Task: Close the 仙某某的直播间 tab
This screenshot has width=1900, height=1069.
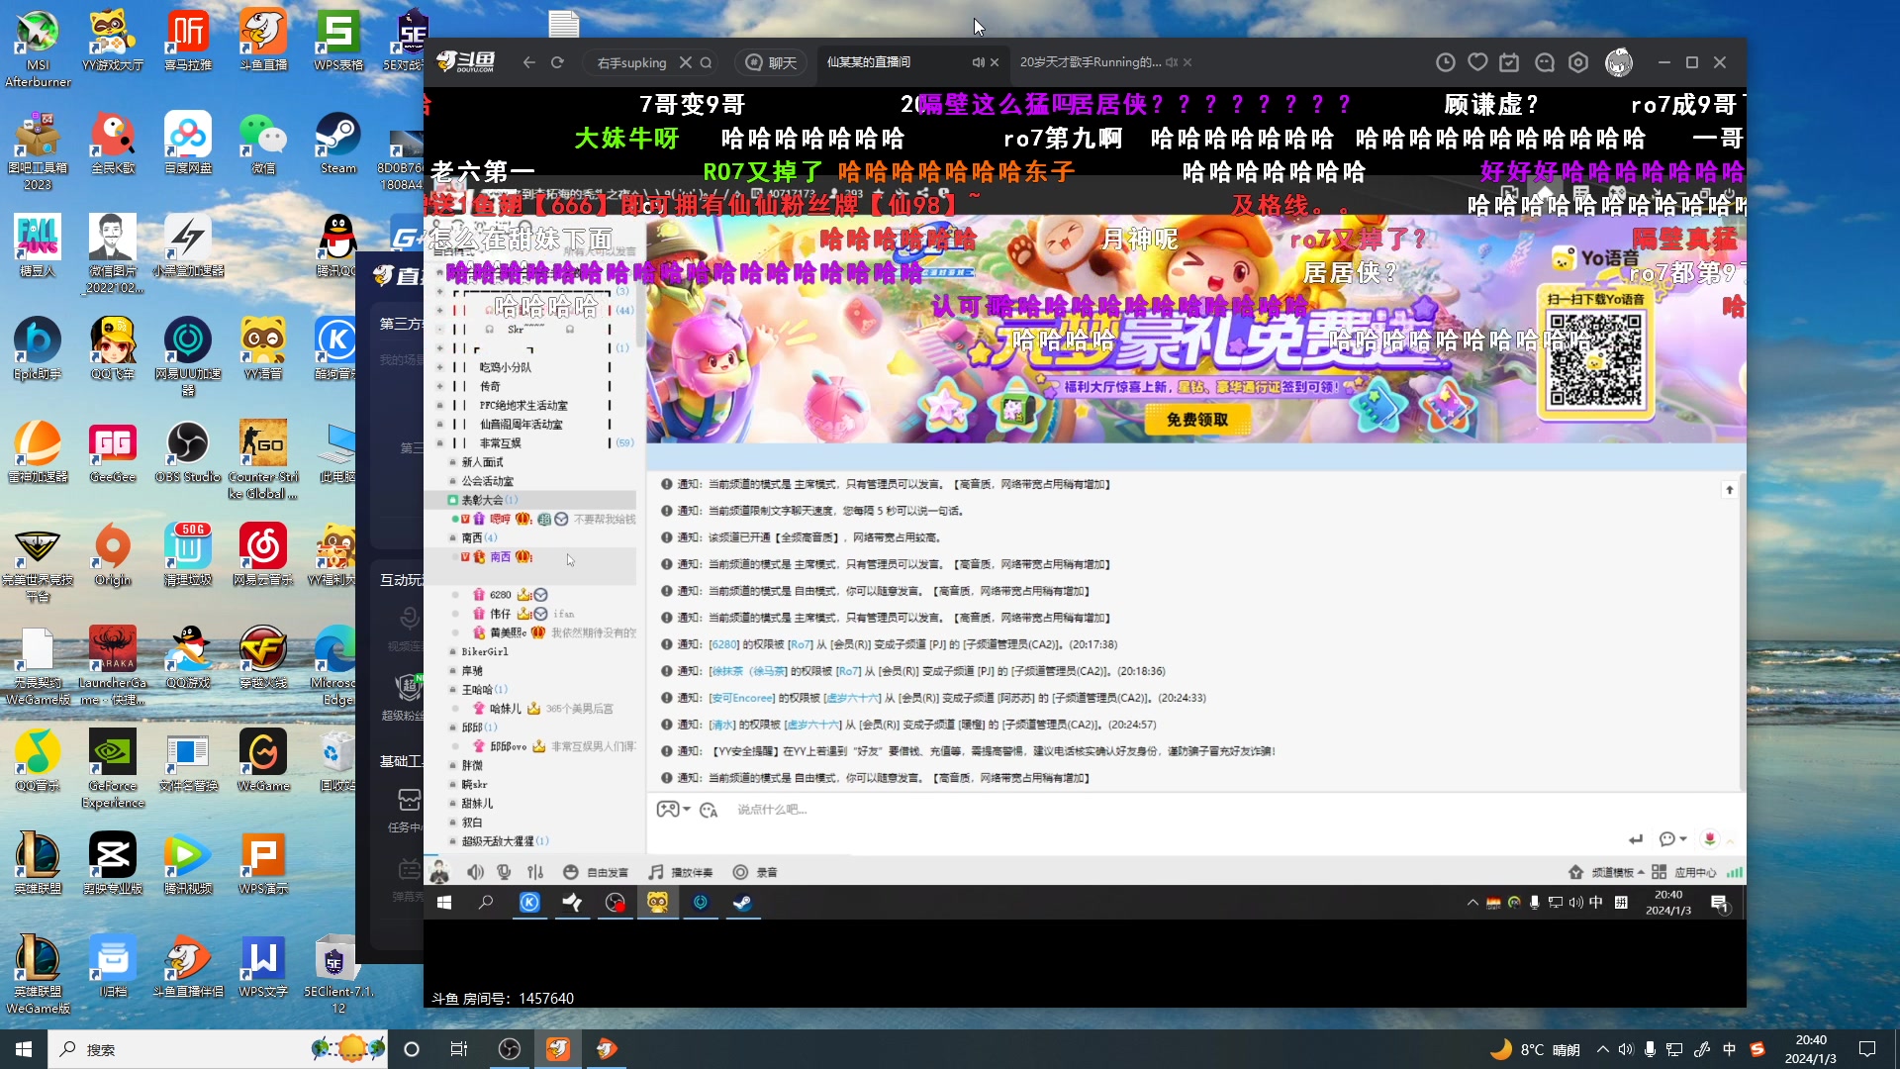Action: [995, 62]
